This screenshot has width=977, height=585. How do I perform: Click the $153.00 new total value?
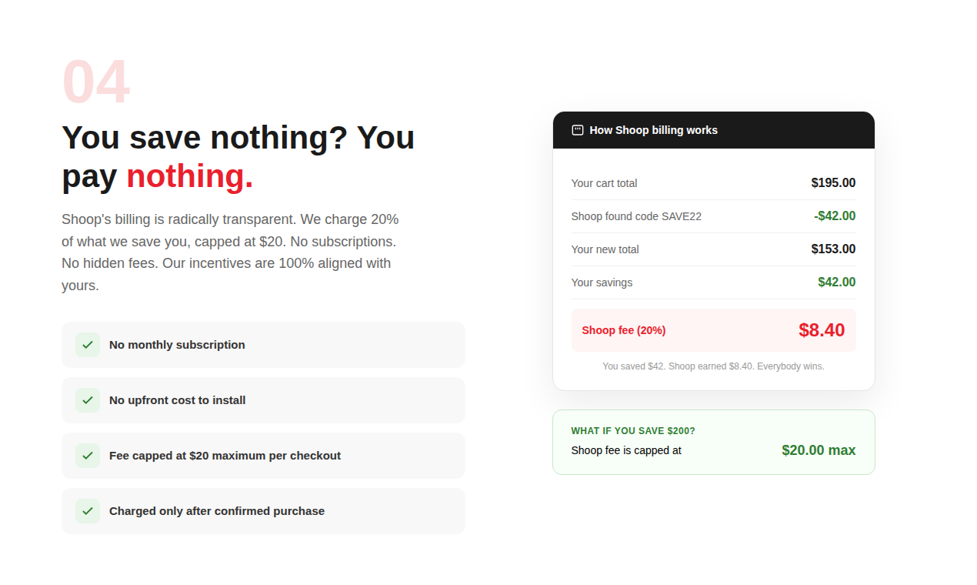(833, 249)
